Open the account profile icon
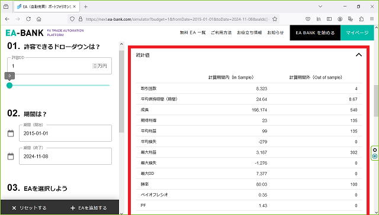379x215 pixels. tap(340, 19)
